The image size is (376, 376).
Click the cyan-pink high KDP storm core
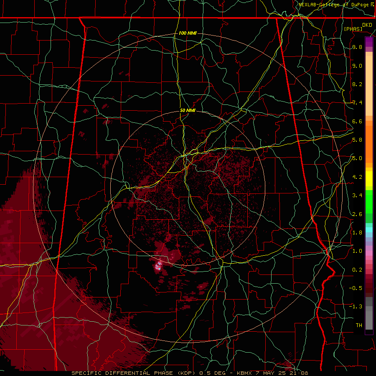click(158, 266)
